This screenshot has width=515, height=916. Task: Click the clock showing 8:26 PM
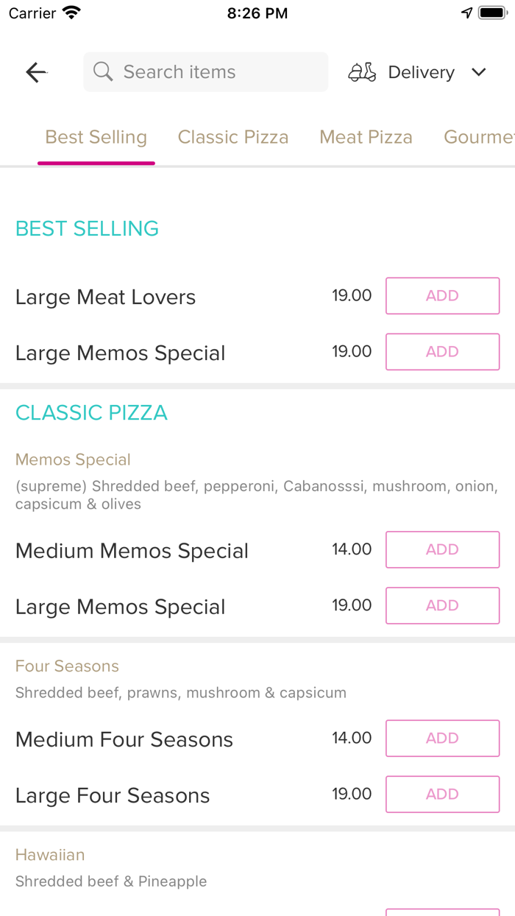[257, 12]
